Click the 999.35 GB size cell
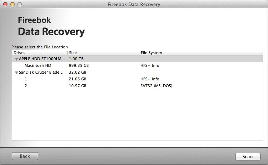The width and height of the screenshot is (268, 165). point(79,65)
